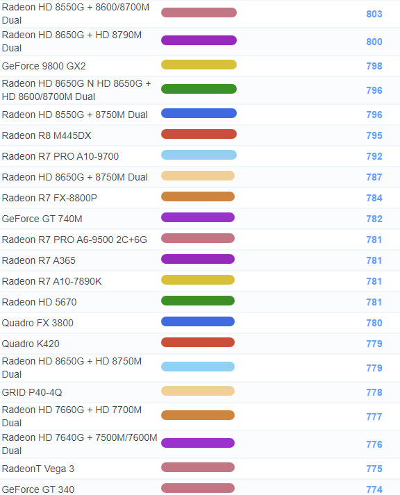Open Radeon R7 PRO A10-9700 entry

[x=60, y=156]
